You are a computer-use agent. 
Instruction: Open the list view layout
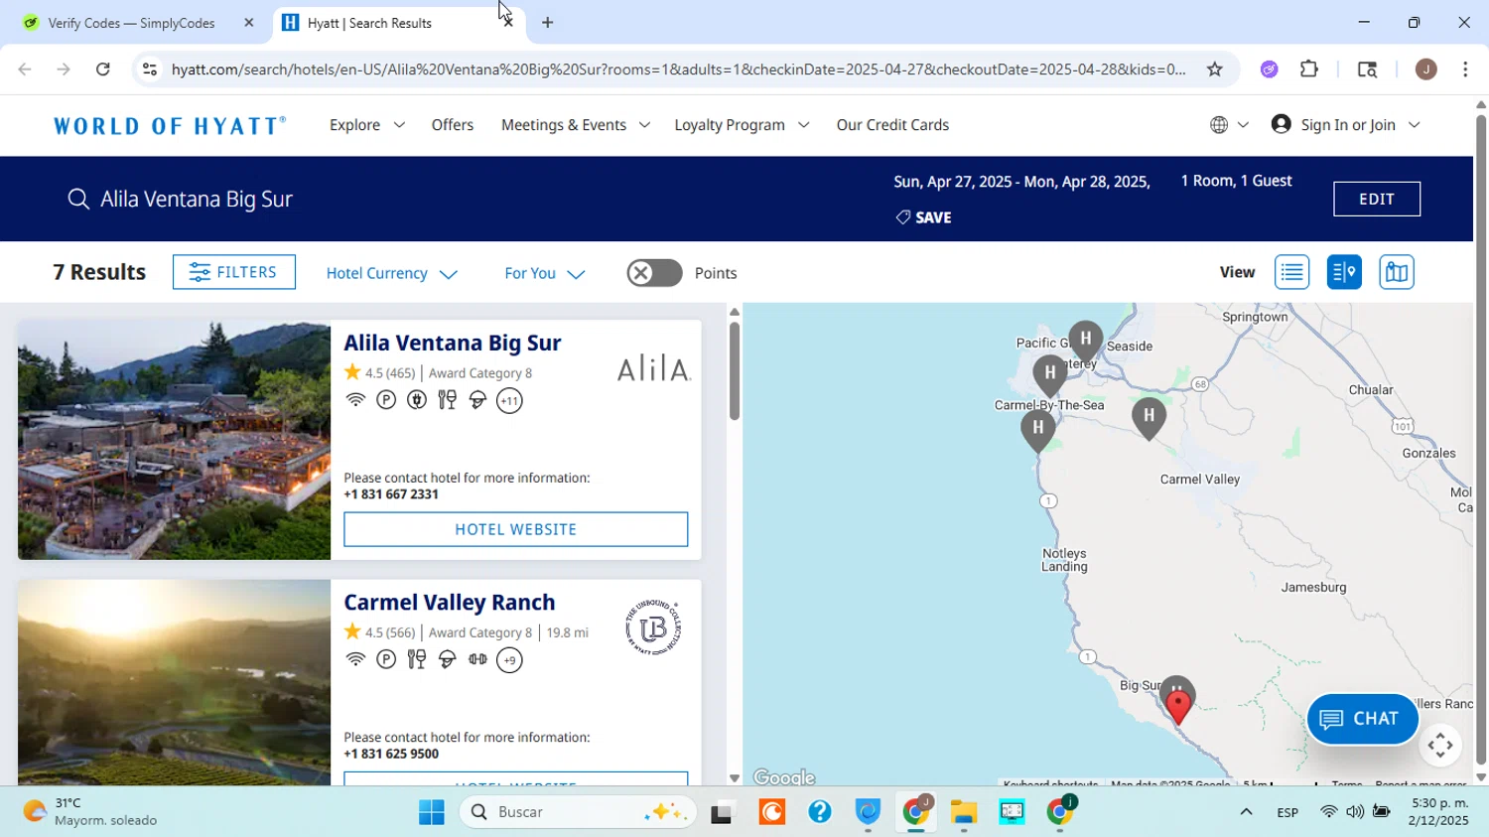click(1291, 272)
